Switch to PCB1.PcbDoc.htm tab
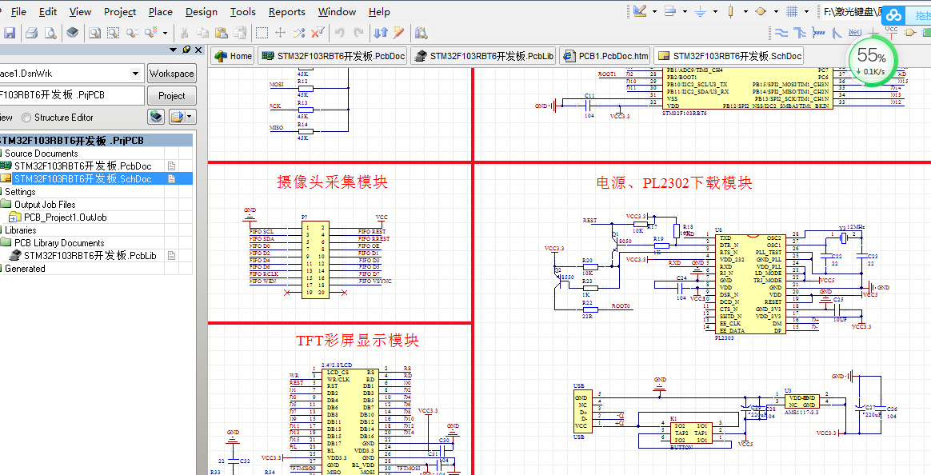Screen dimensions: 931x475 605,56
